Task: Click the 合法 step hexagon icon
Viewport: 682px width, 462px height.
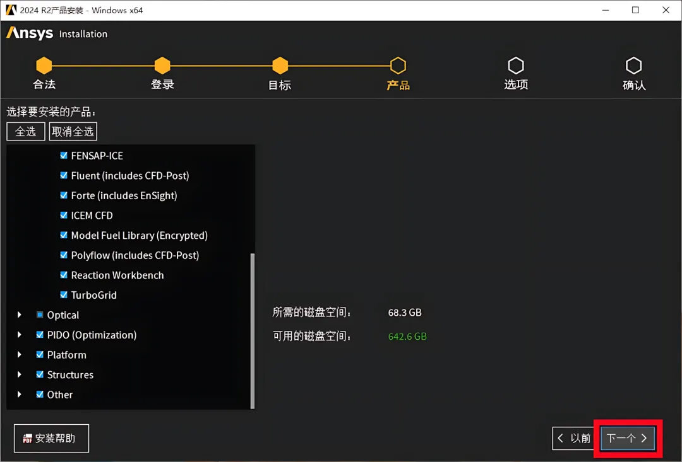Action: 44,66
